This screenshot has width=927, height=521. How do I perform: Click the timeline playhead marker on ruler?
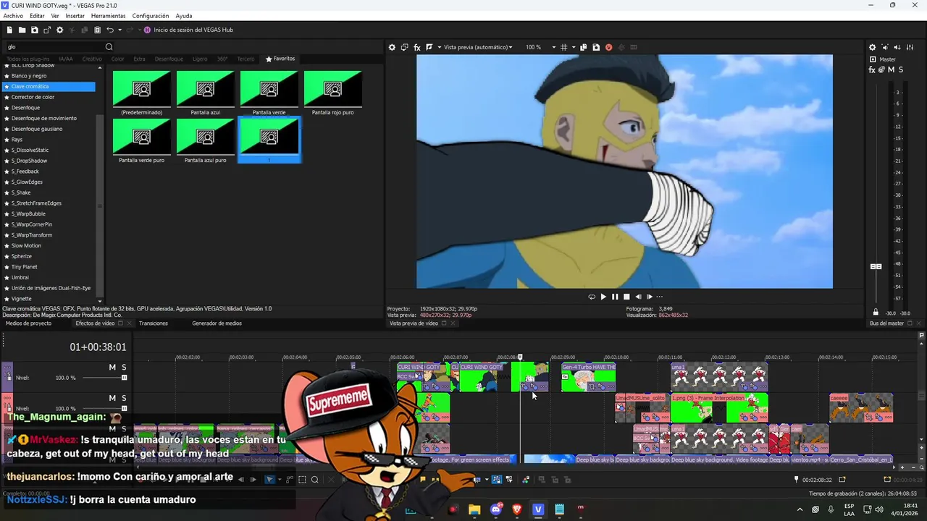520,357
